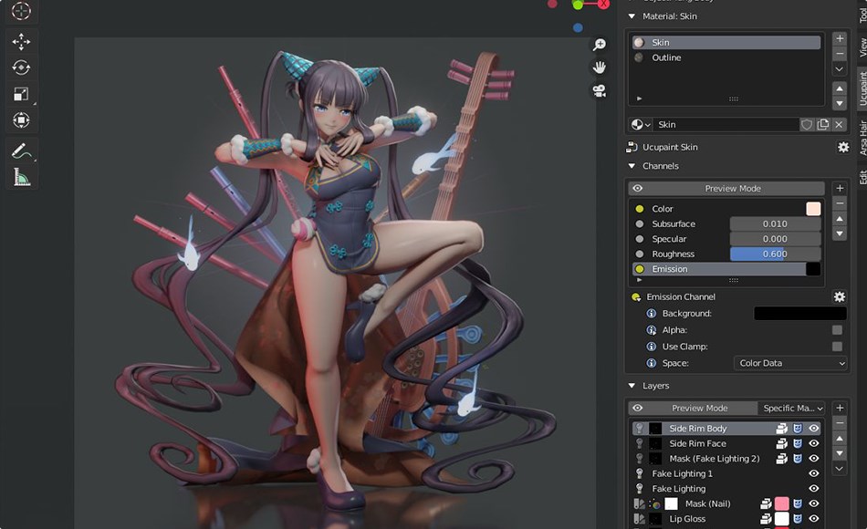
Task: Select the Annotate tool
Action: pyautogui.click(x=21, y=151)
